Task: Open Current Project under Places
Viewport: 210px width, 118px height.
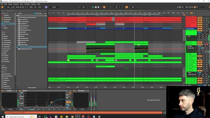Action: (x=8, y=76)
